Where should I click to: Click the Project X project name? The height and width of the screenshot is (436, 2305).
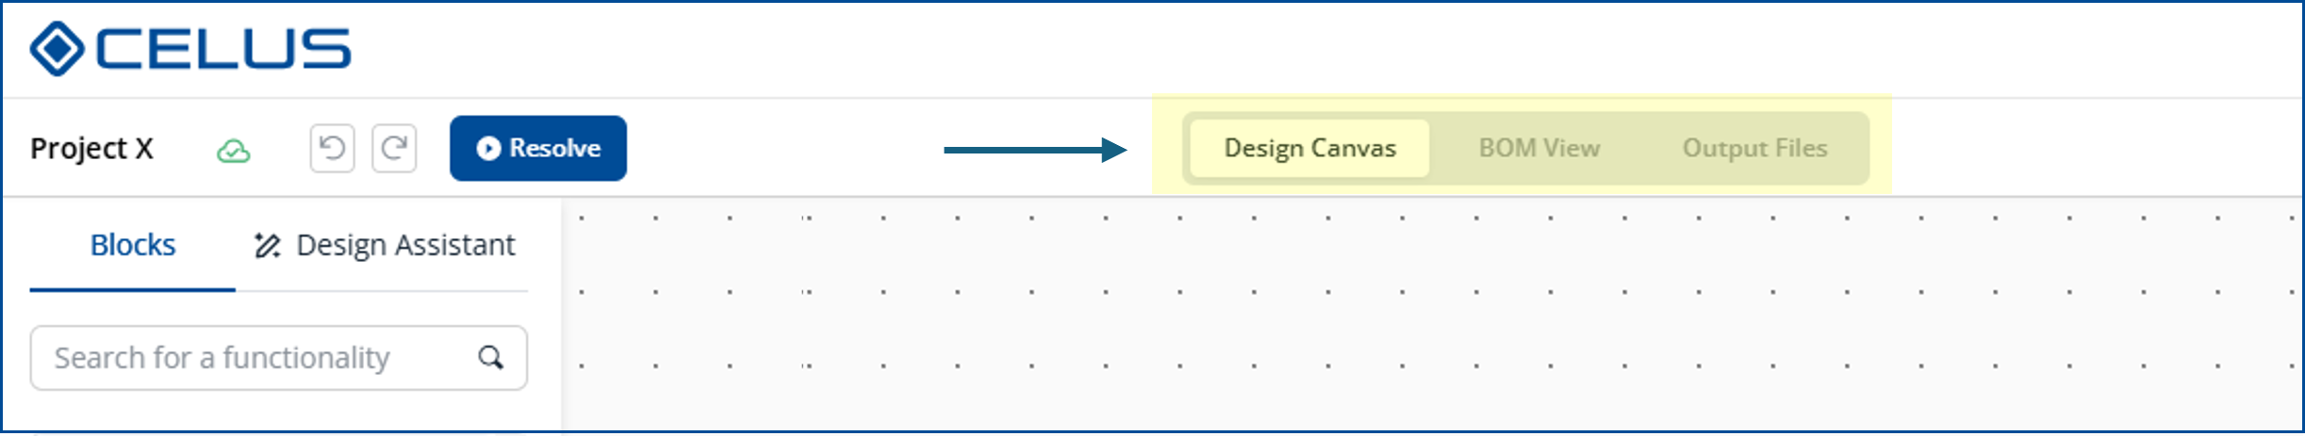tap(91, 149)
